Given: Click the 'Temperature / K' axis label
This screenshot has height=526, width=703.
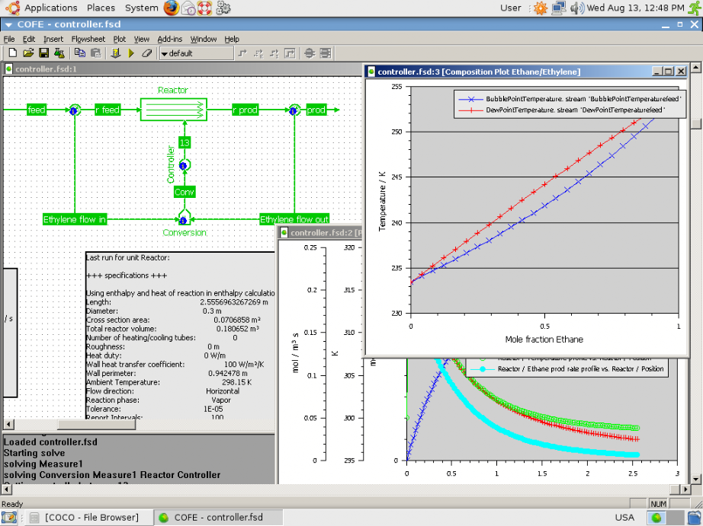Looking at the screenshot, I should pyautogui.click(x=382, y=202).
